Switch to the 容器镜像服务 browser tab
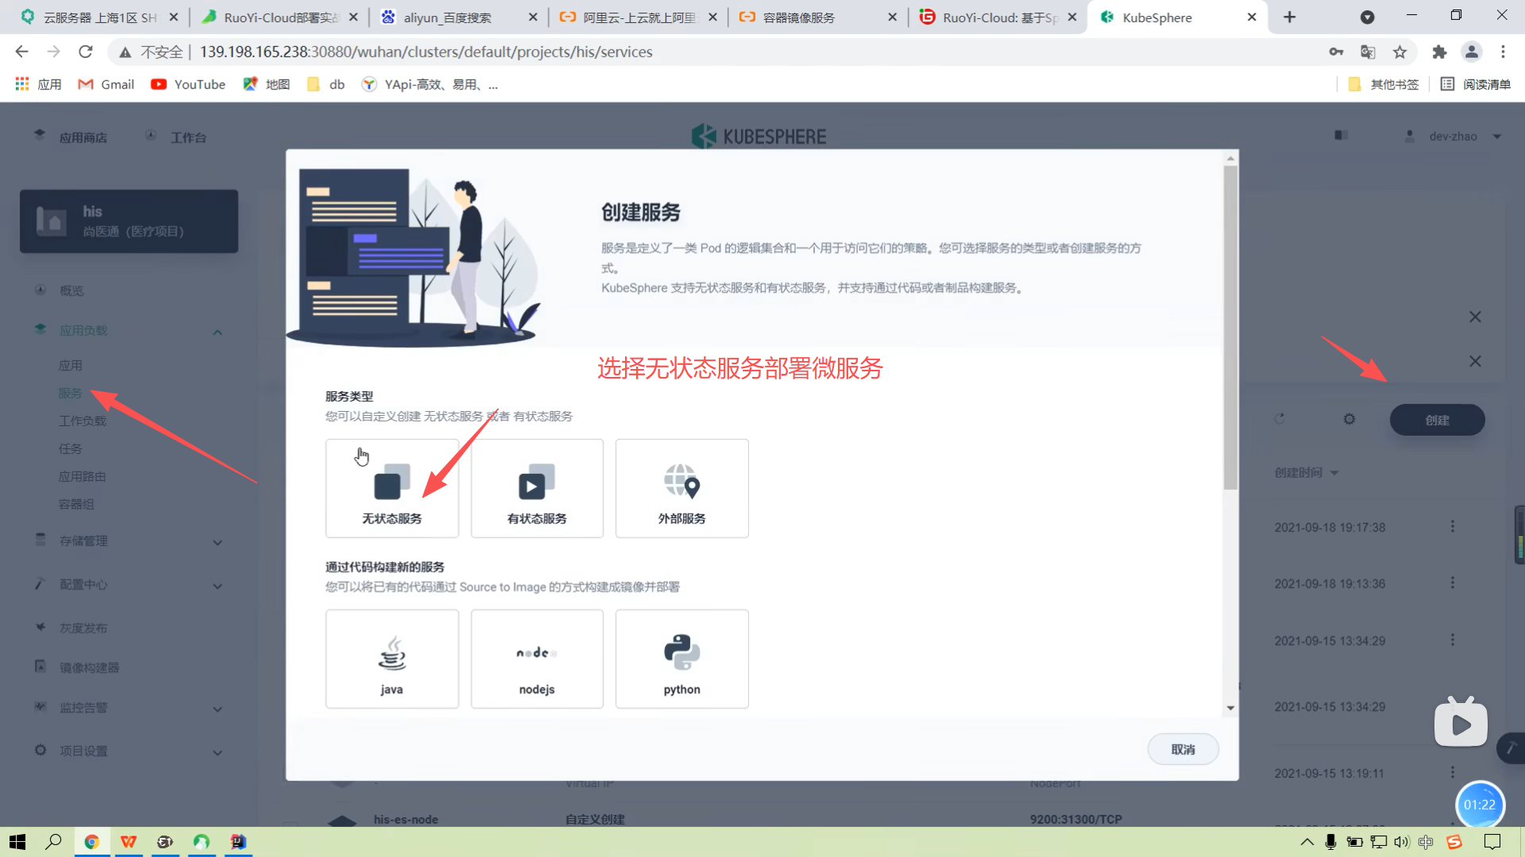Screen dimensions: 1525x857 [818, 17]
